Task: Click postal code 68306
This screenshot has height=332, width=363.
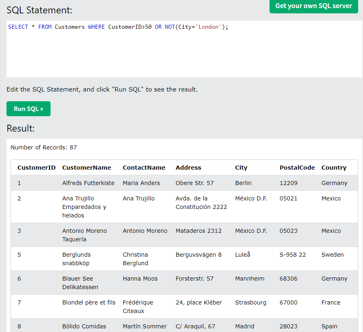Action: pyautogui.click(x=289, y=279)
